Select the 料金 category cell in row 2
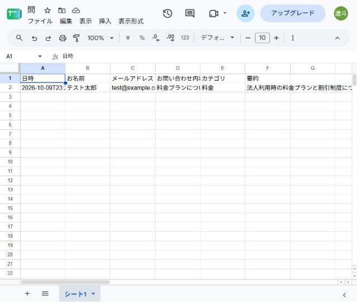Screen dimensions: 357x302 click(x=223, y=88)
